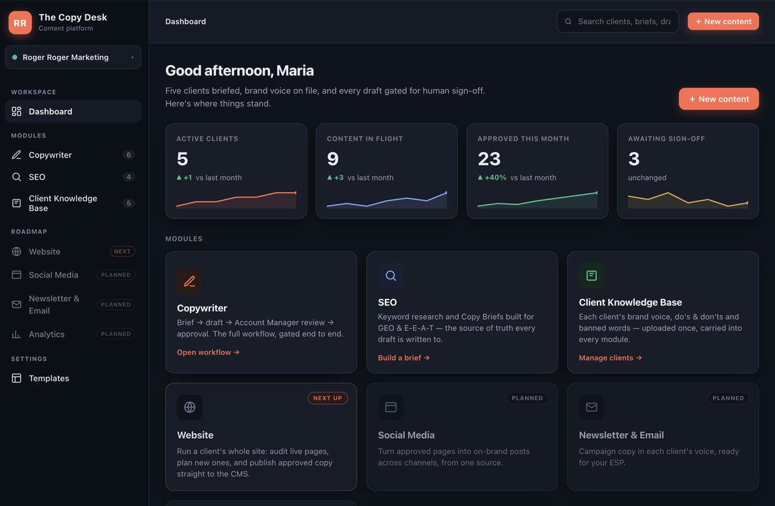Click the Website globe icon in sidebar
775x506 pixels.
[17, 252]
